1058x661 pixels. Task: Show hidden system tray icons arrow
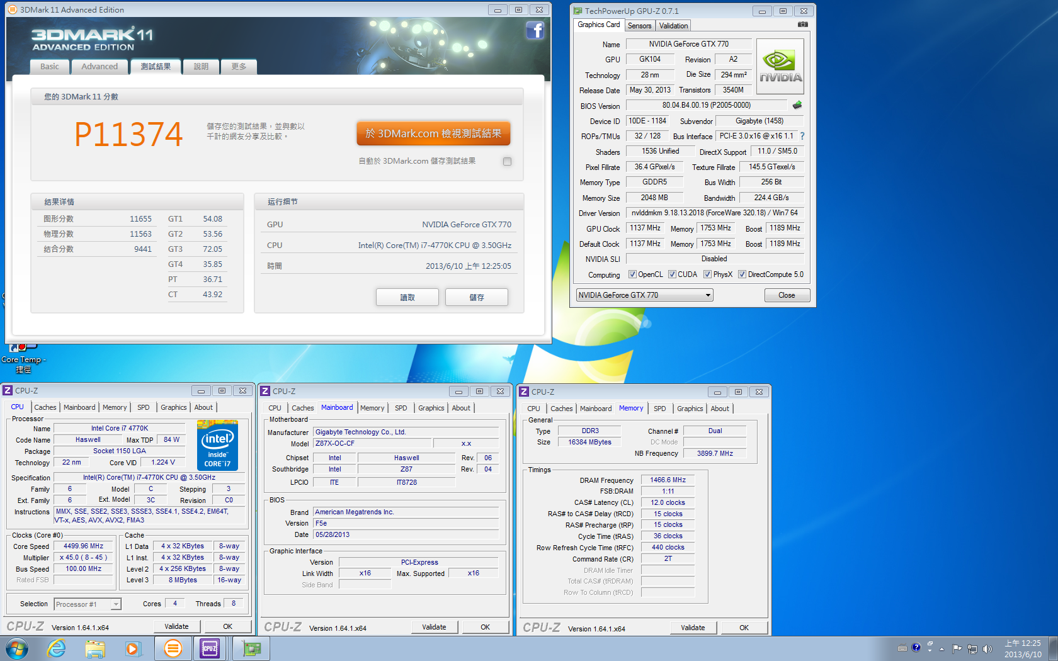pos(941,648)
